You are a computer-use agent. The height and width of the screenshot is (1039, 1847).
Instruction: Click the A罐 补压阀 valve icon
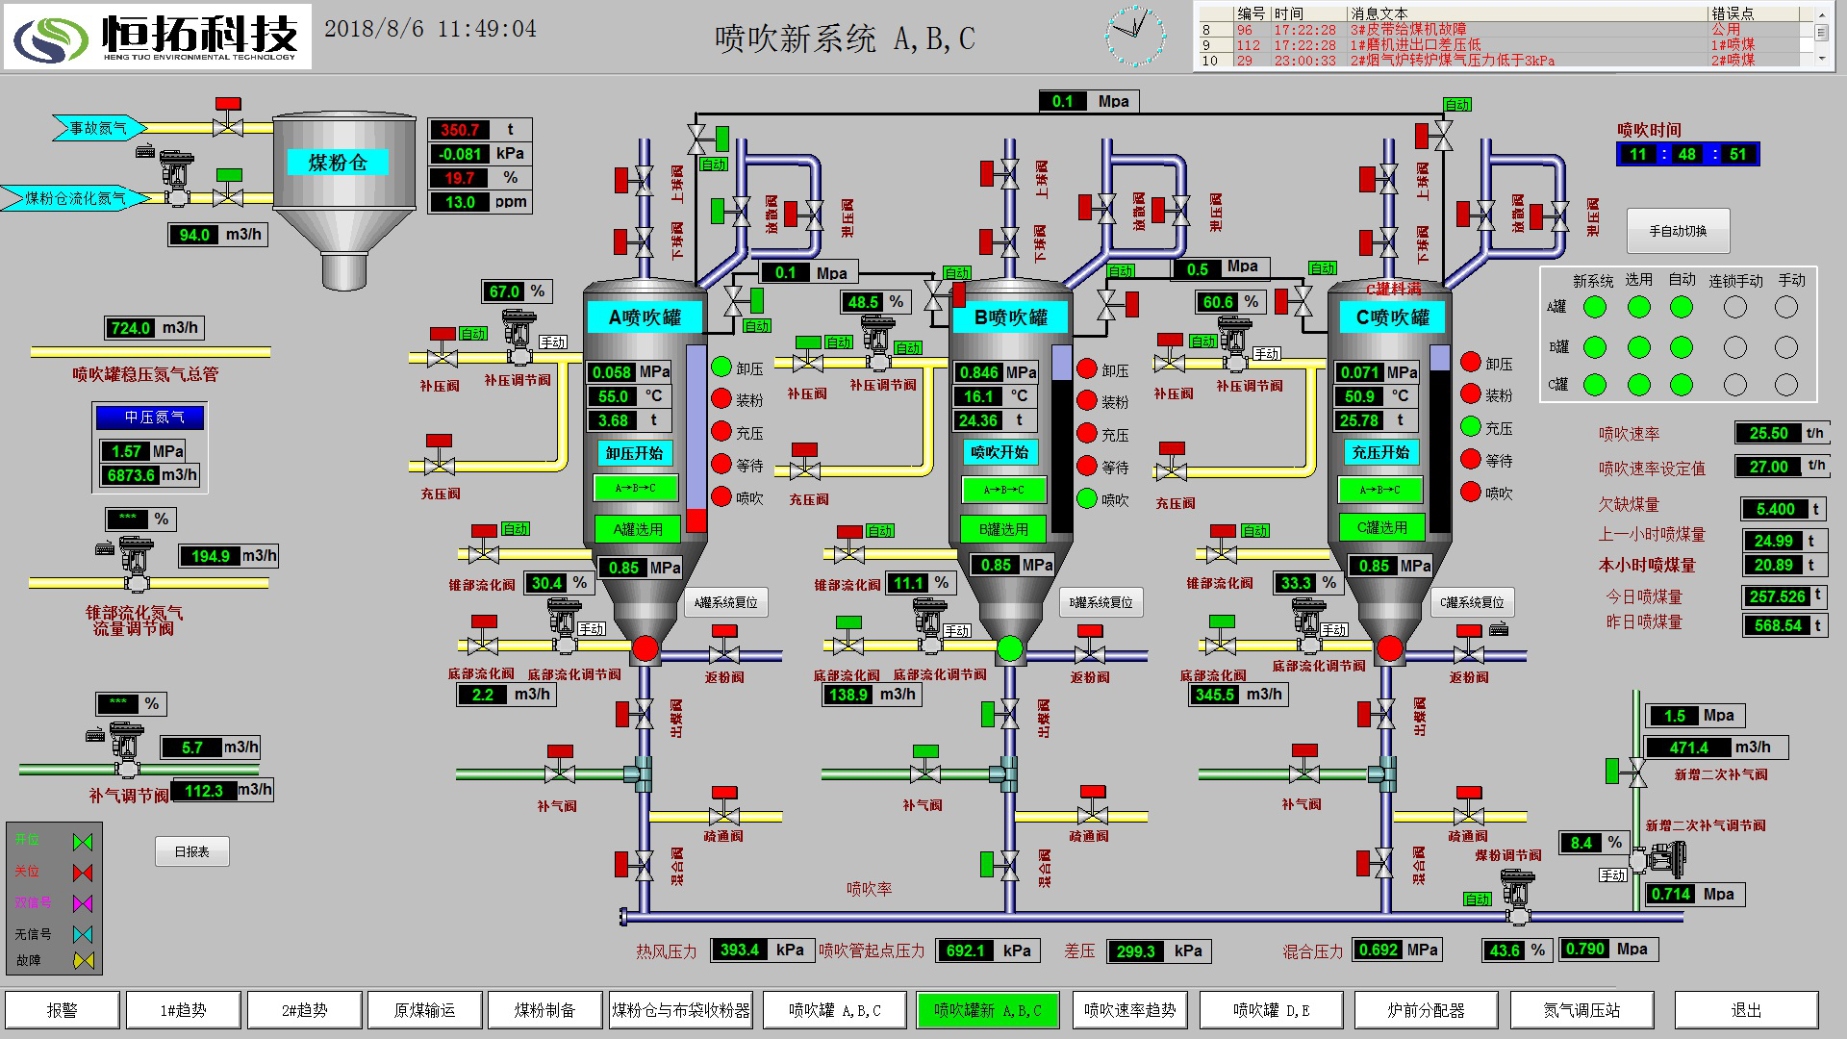click(442, 351)
